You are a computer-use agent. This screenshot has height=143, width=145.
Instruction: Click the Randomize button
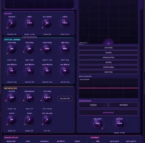[x=108, y=113]
